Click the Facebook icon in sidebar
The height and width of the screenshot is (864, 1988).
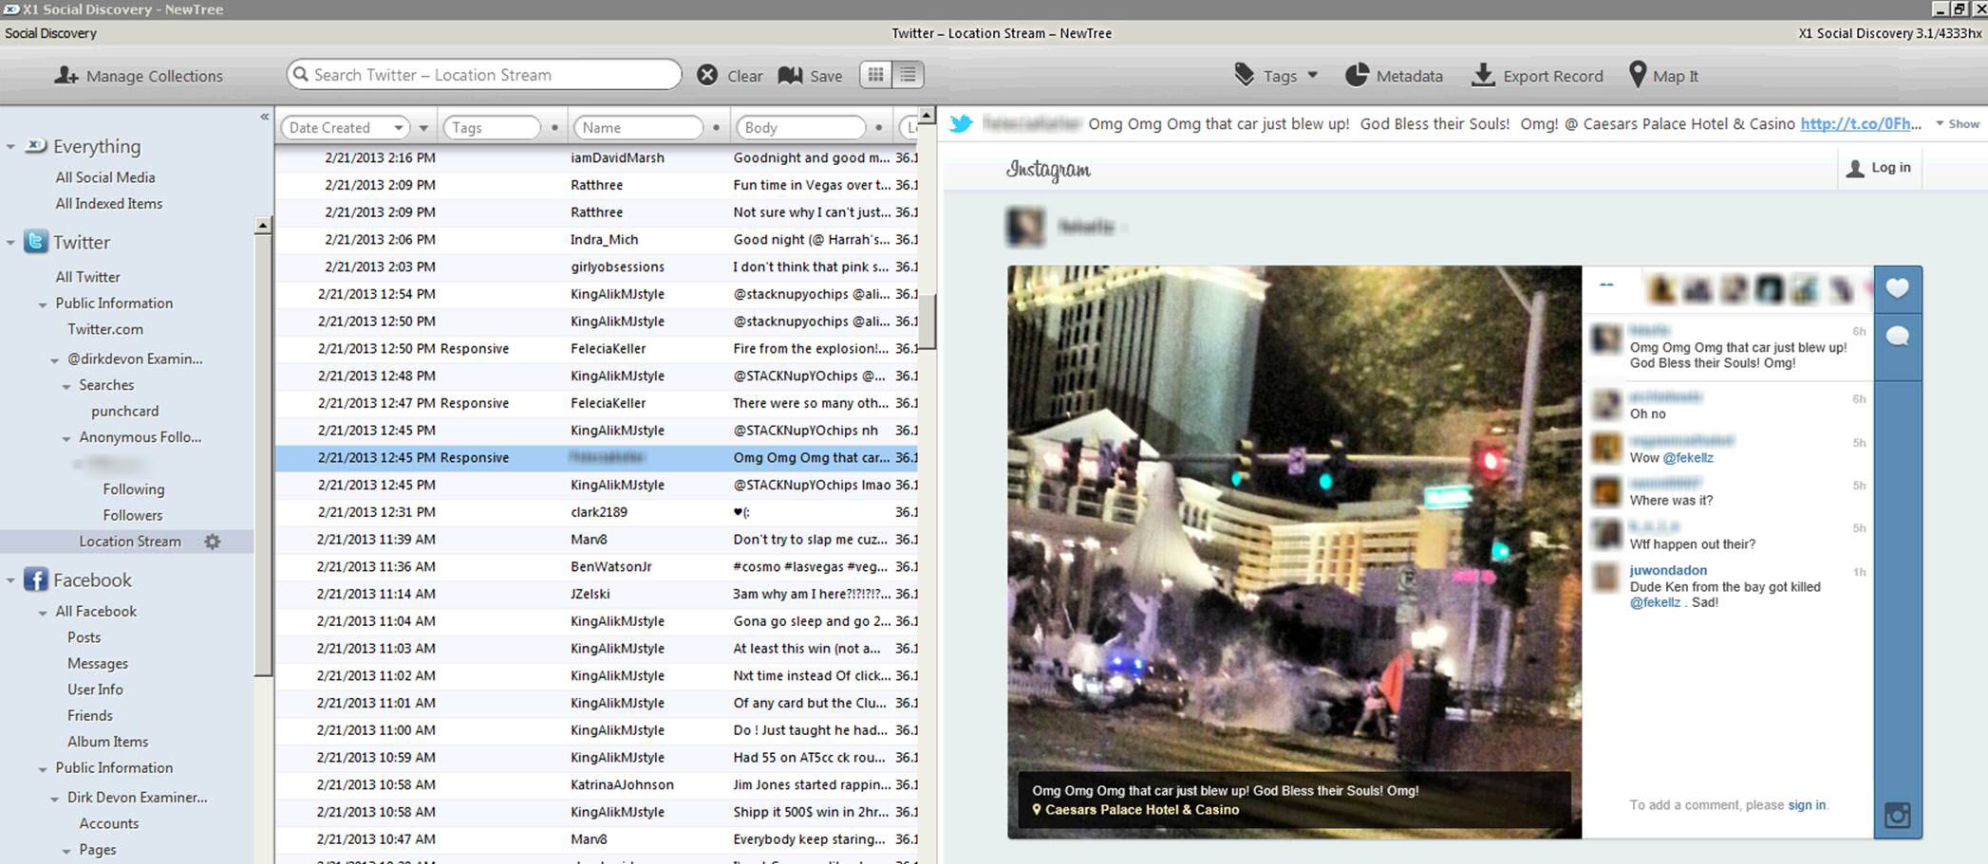point(35,579)
